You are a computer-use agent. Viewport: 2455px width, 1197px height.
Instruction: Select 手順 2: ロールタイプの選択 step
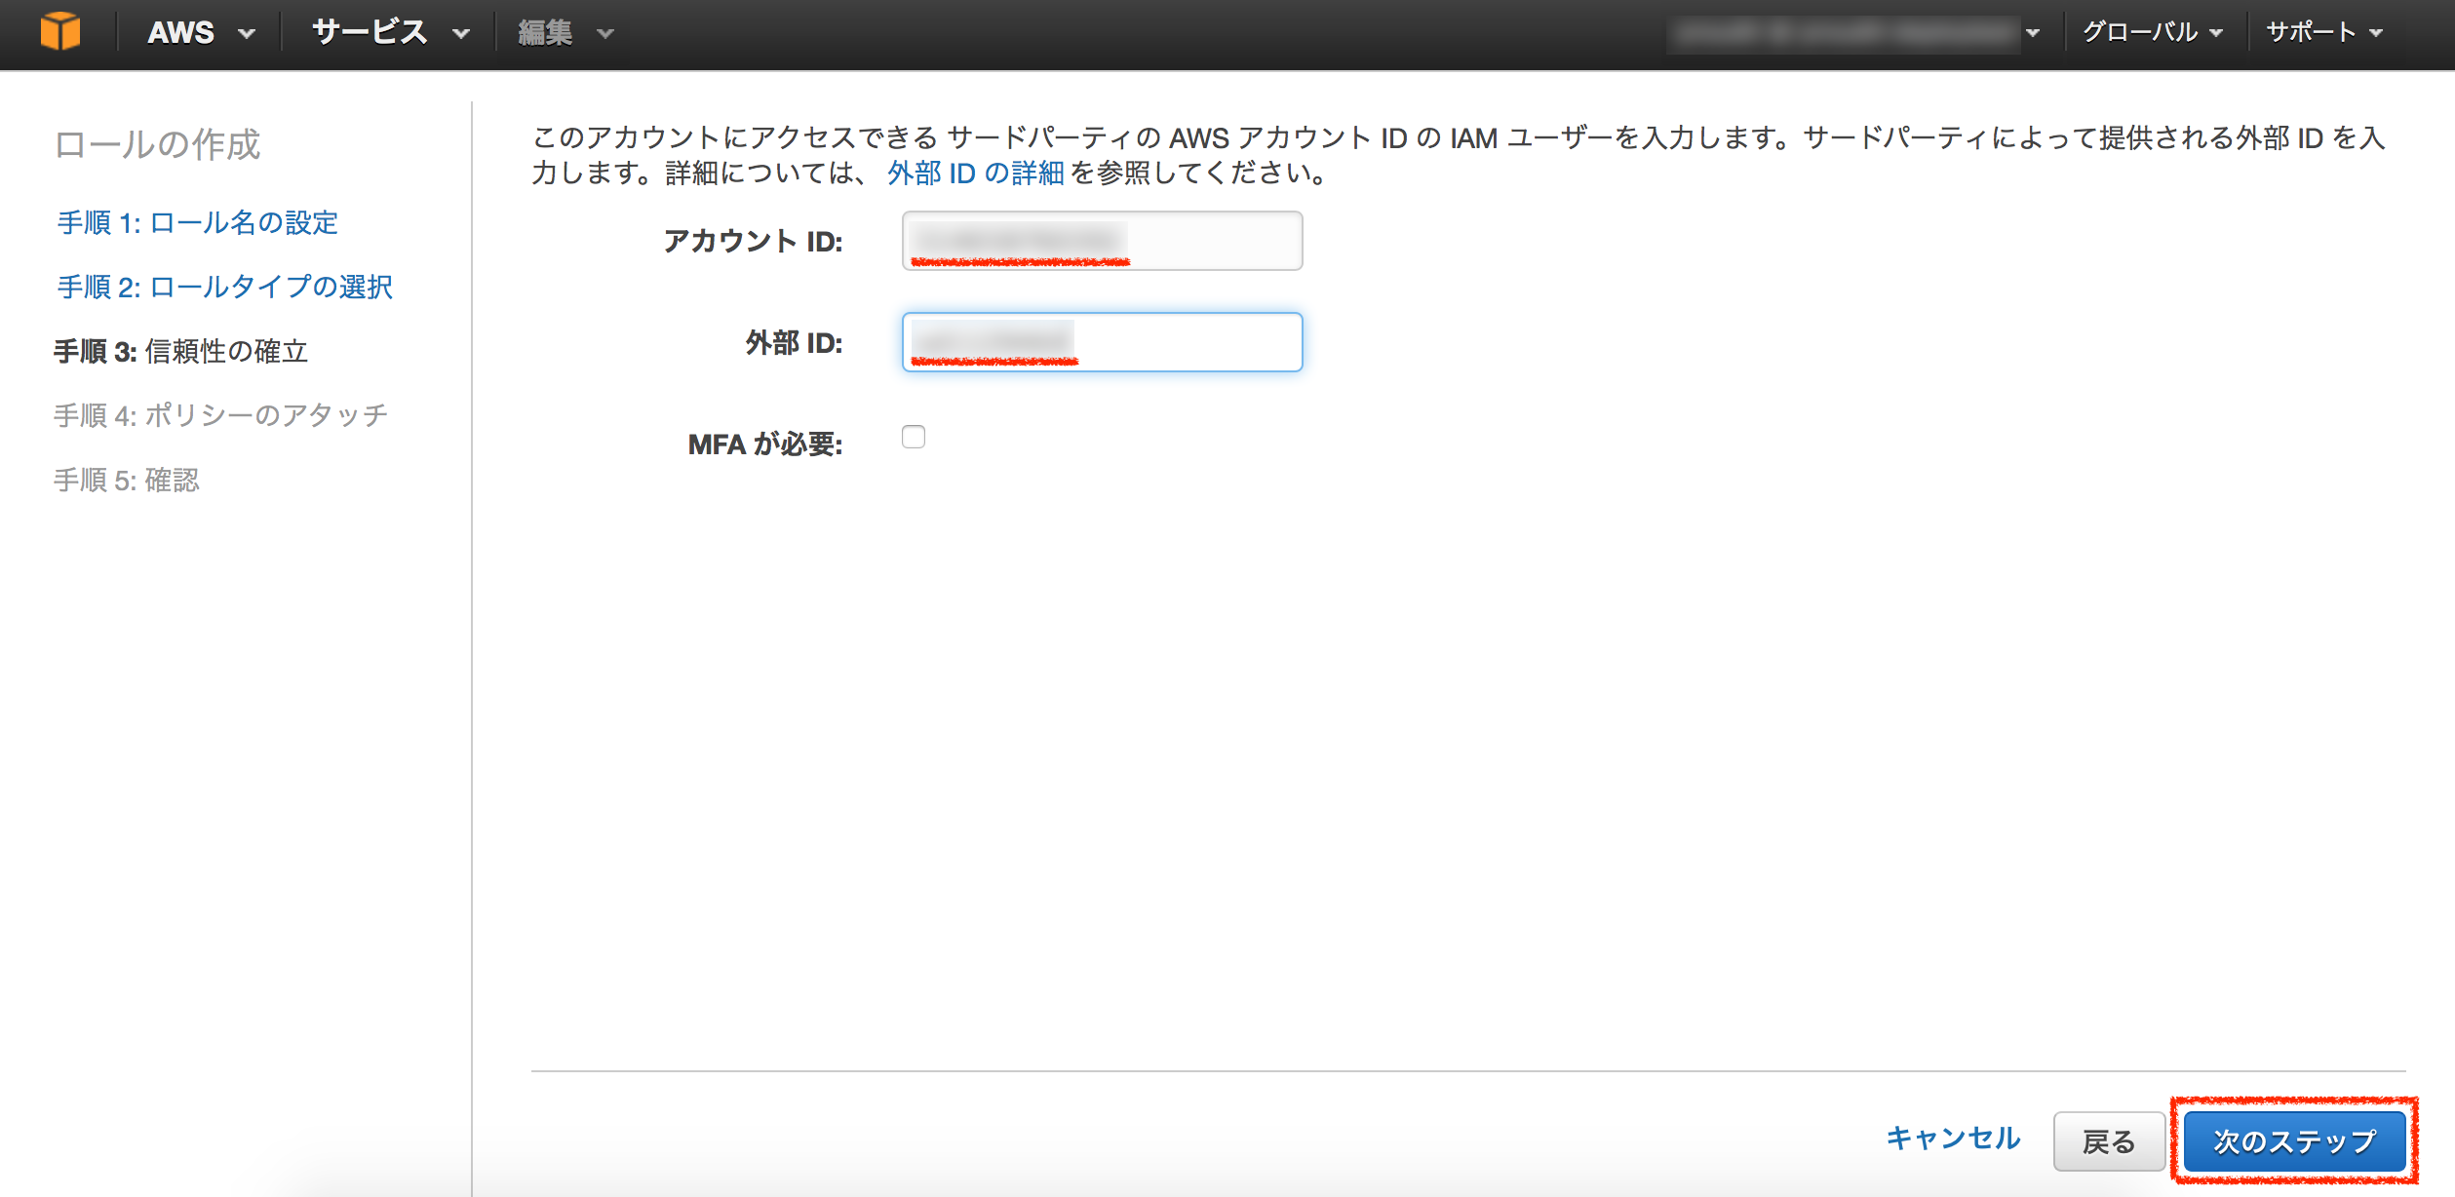click(x=223, y=288)
